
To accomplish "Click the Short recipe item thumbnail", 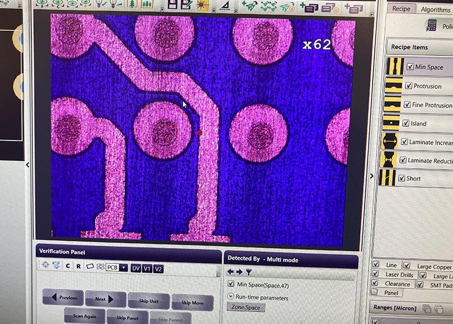I will coord(387,177).
